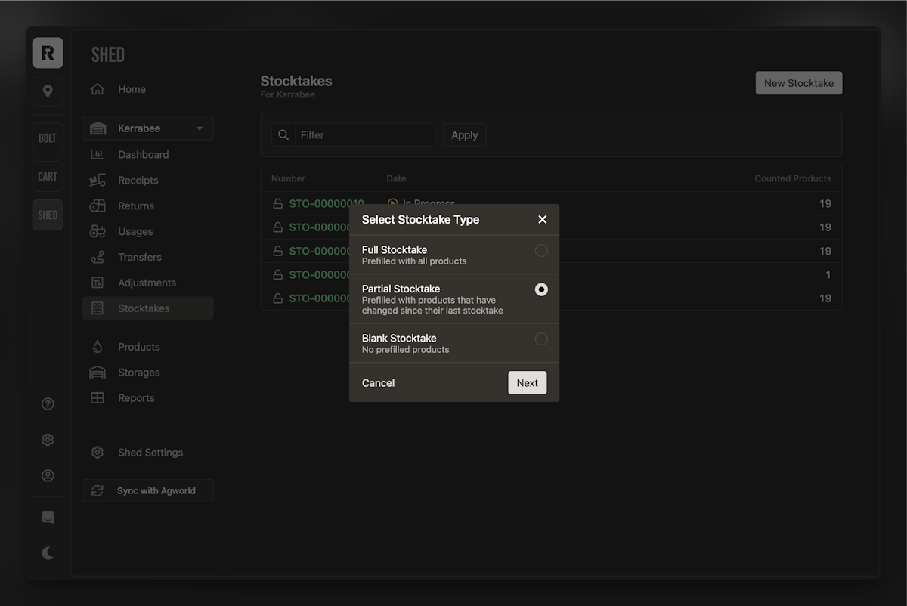
Task: Navigate to the Usages section
Action: click(136, 231)
